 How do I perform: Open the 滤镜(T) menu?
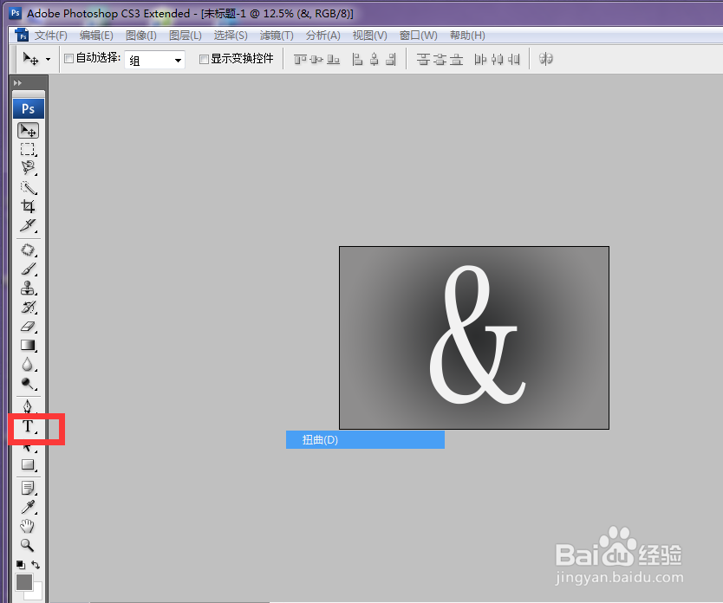[277, 36]
